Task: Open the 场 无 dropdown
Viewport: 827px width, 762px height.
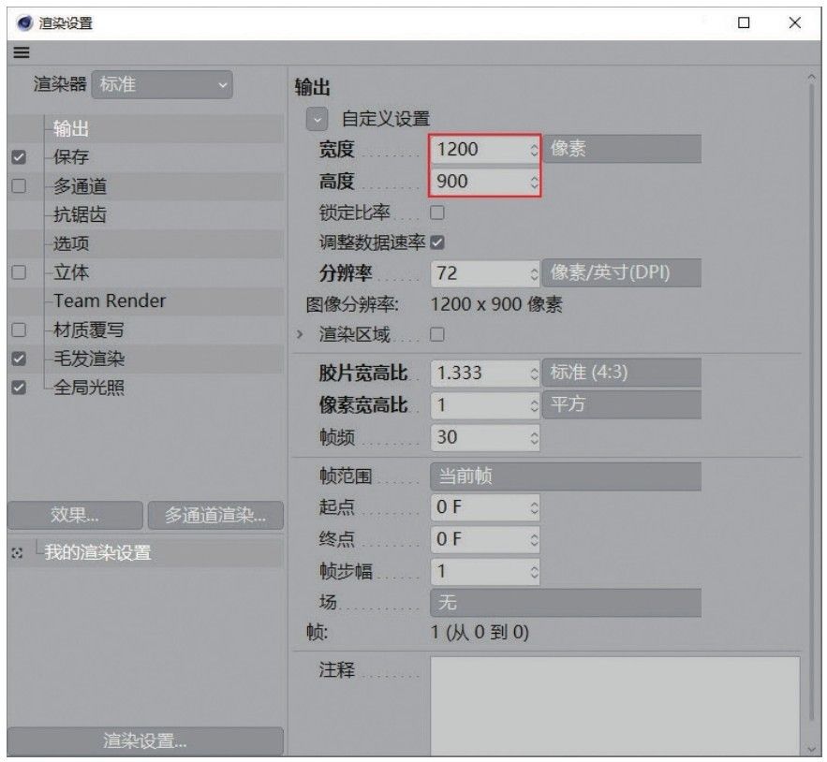Action: pyautogui.click(x=566, y=603)
